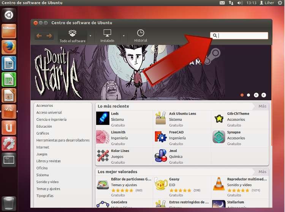Open Libros y revistas category

pyautogui.click(x=48, y=161)
